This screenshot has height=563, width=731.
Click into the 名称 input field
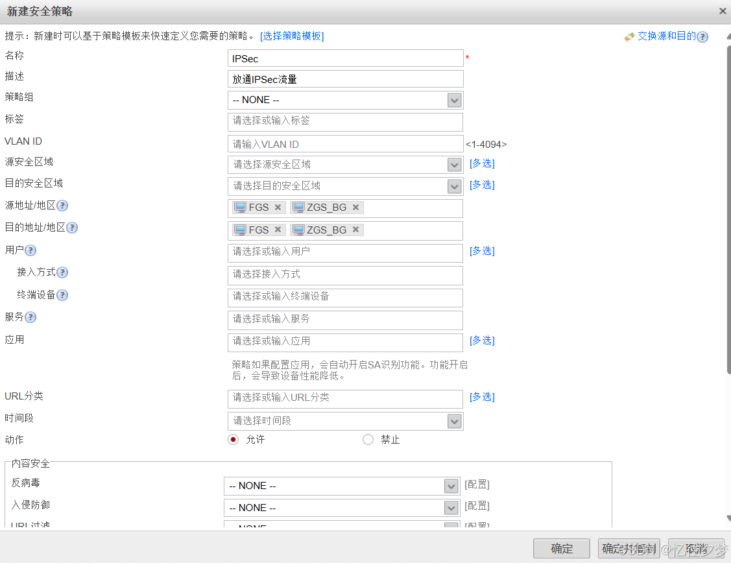tap(345, 58)
